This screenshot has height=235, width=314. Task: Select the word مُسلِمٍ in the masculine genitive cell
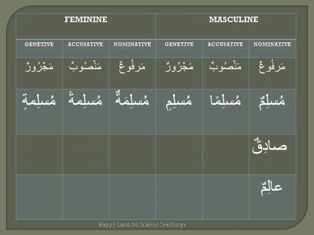pyautogui.click(x=179, y=102)
